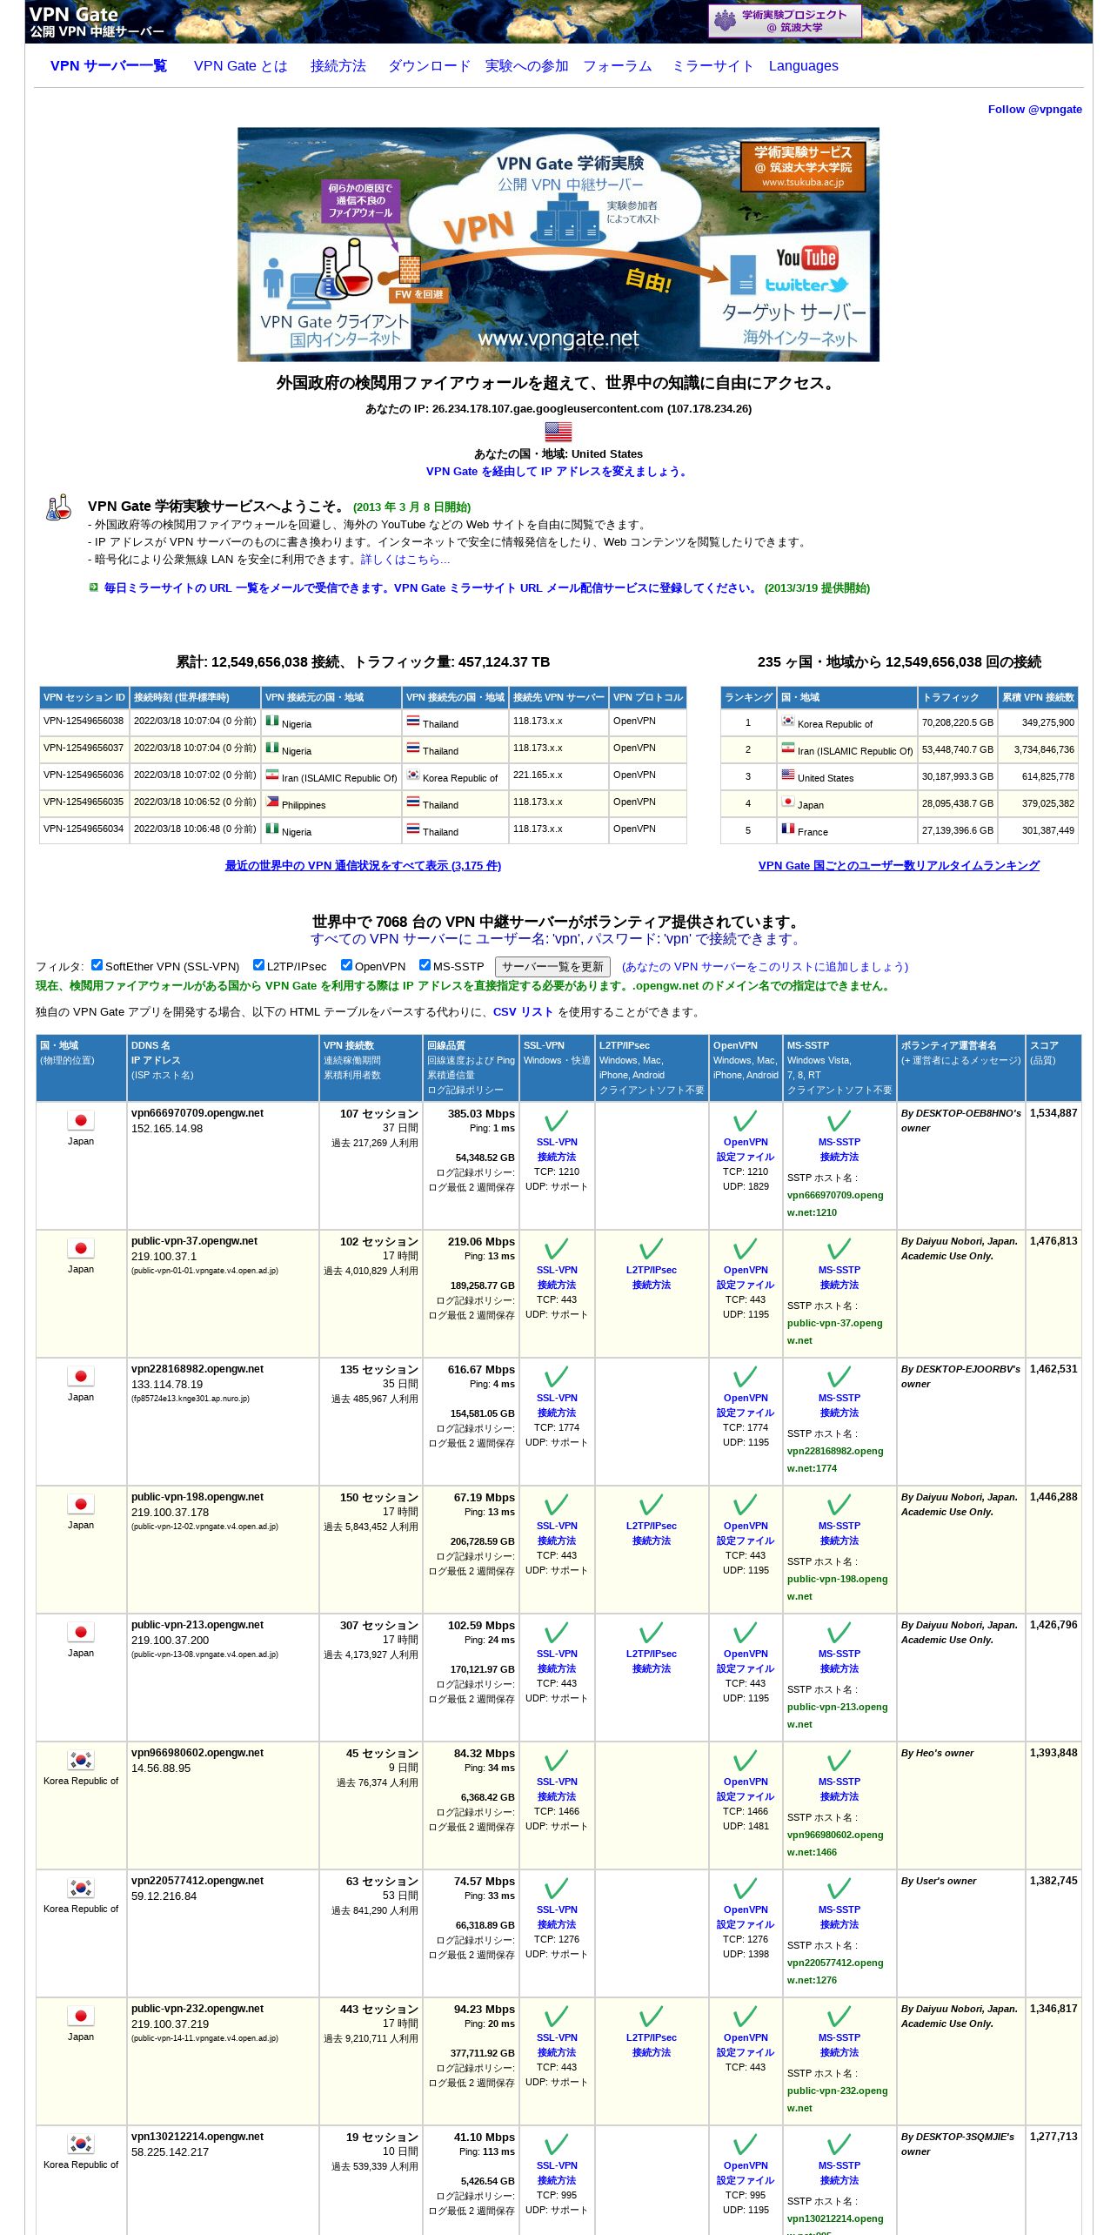Click L2TP/IPsec checkmark for public-vpn-213 server
The width and height of the screenshot is (1117, 2235).
click(652, 1633)
